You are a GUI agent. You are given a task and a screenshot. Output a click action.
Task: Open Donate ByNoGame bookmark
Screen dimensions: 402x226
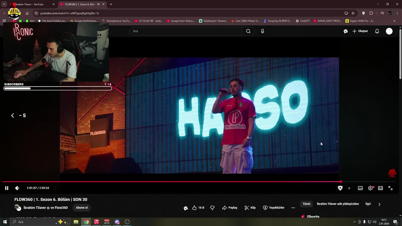pos(84,21)
